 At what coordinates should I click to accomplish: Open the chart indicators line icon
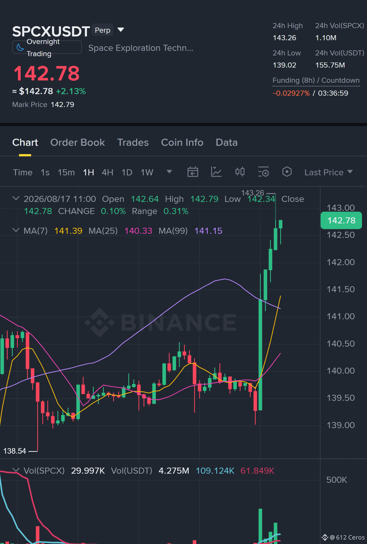click(x=216, y=172)
